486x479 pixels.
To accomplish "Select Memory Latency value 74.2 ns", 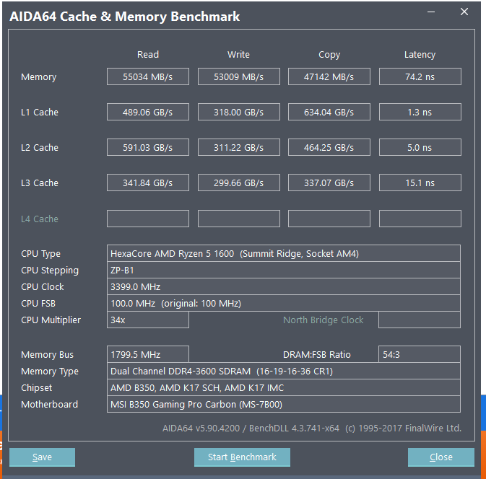I will tap(420, 76).
